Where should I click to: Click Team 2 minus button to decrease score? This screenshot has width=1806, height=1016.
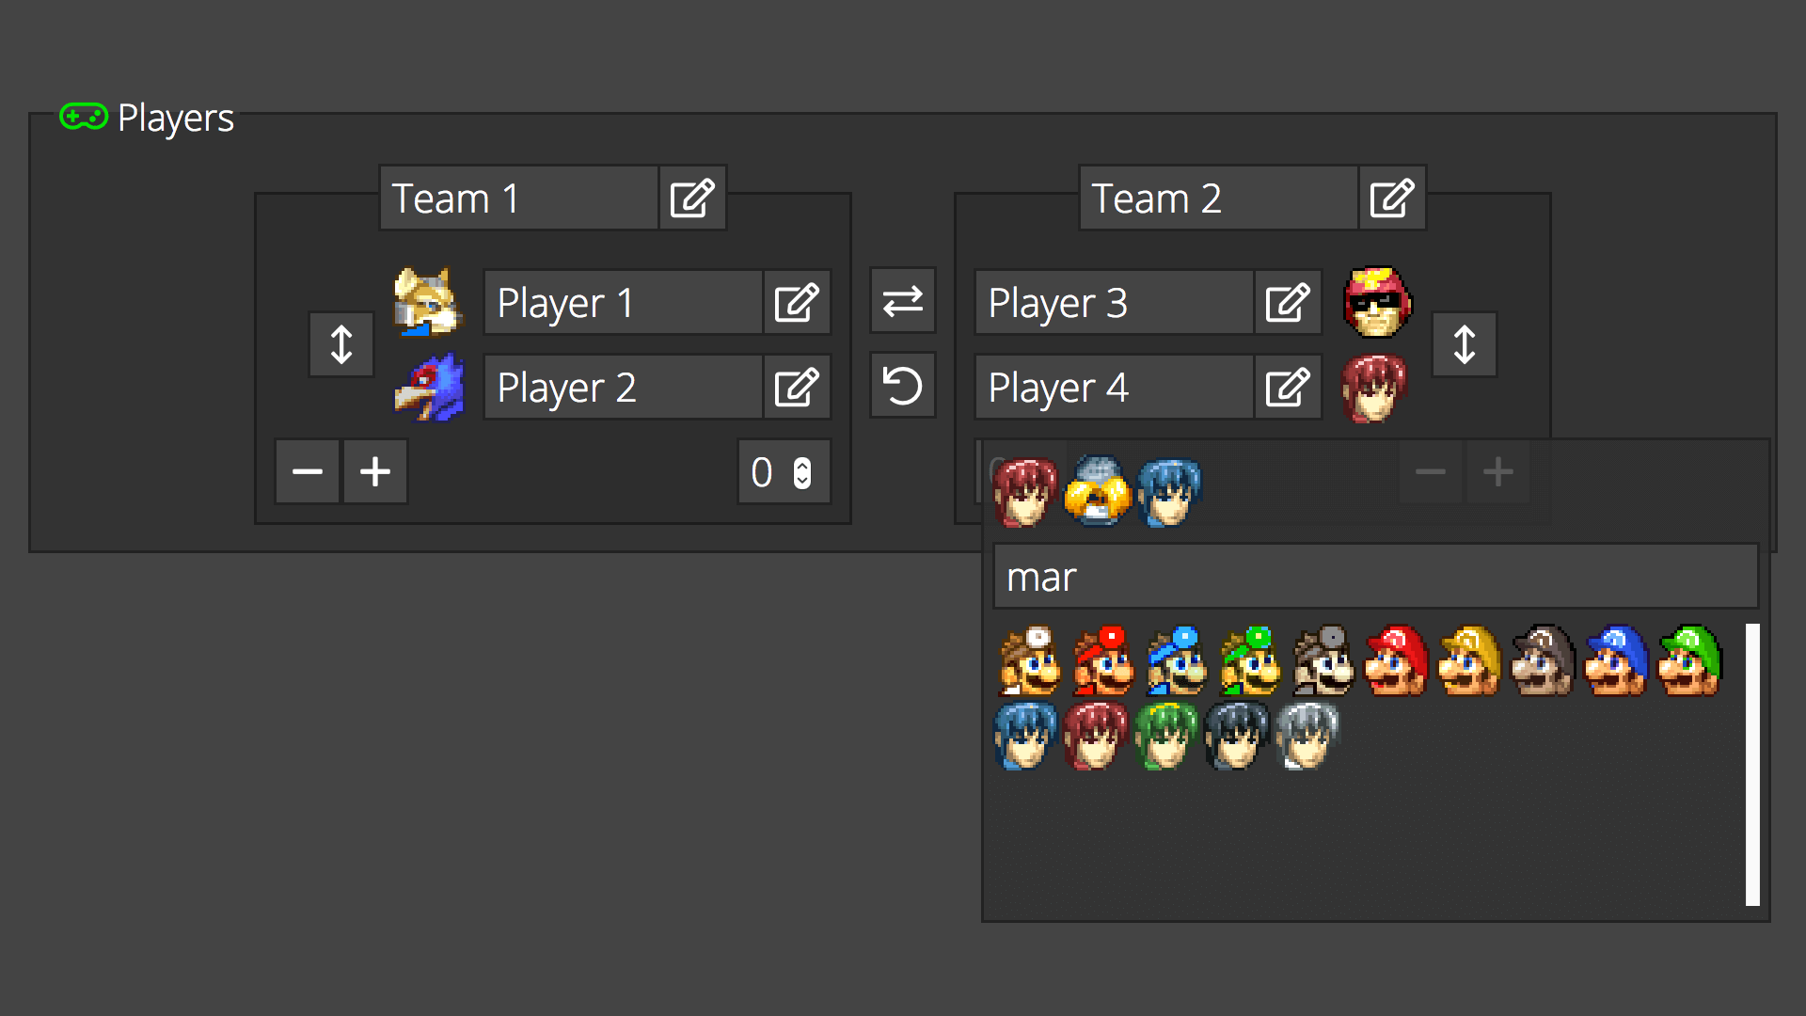coord(1430,470)
